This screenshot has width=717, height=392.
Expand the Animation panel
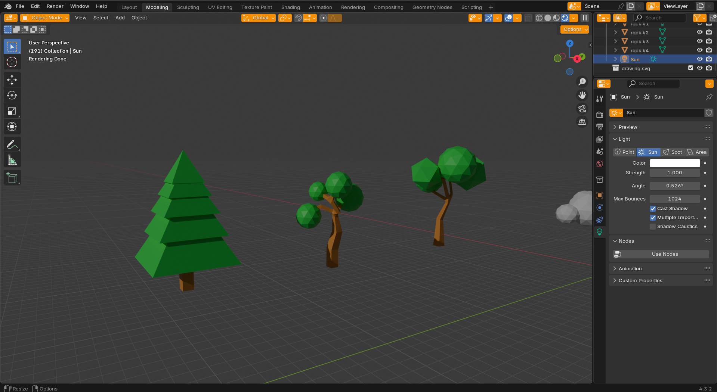pyautogui.click(x=661, y=269)
